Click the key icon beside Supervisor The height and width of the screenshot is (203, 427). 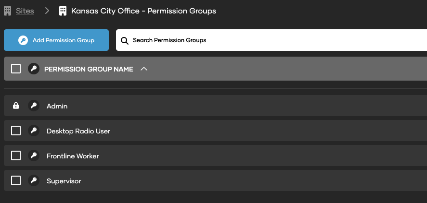coord(33,180)
